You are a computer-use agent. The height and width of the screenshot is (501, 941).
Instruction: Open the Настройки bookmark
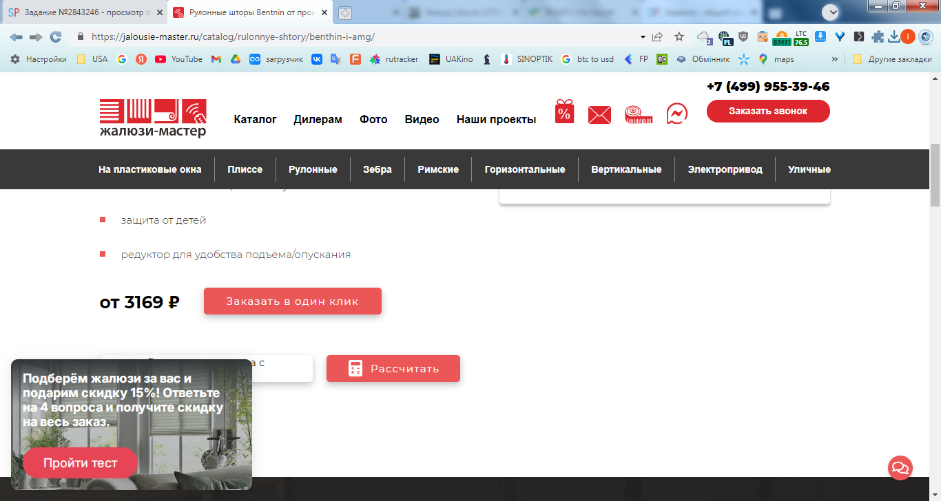39,59
